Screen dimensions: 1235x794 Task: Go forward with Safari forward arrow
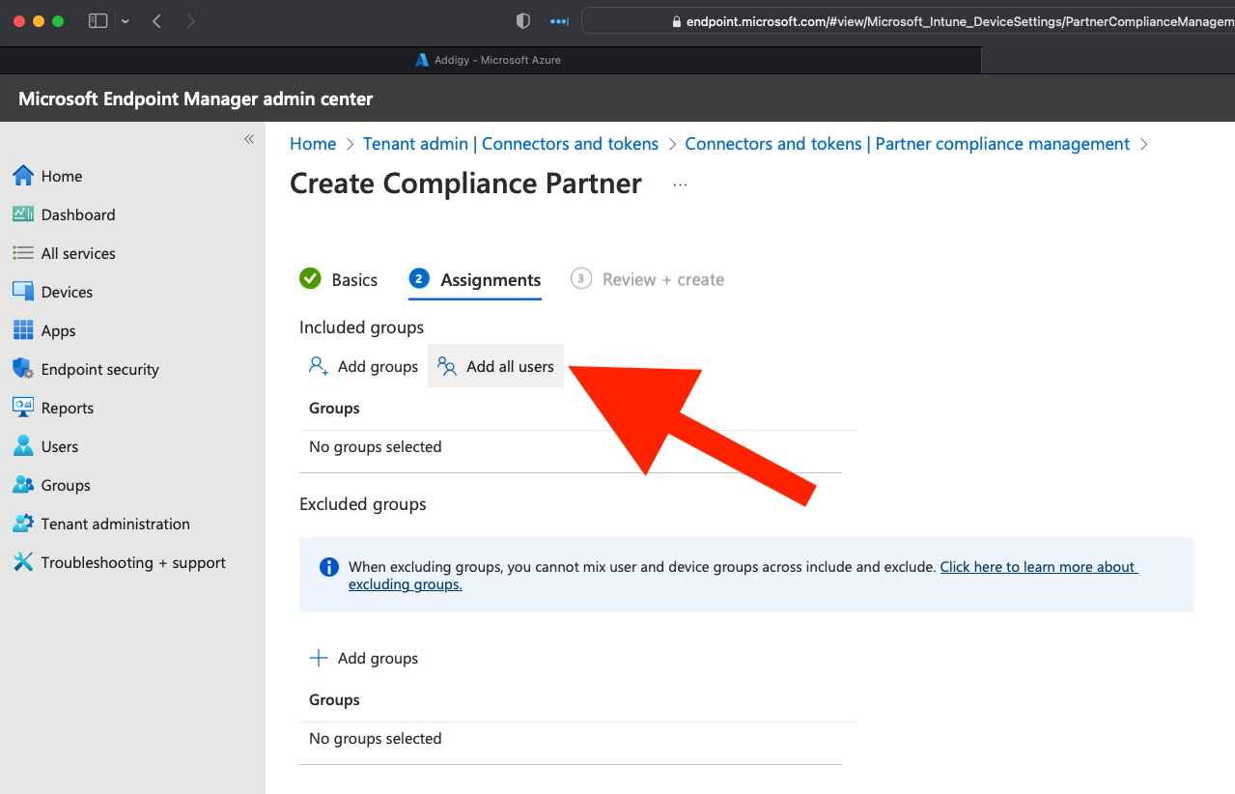coord(190,20)
